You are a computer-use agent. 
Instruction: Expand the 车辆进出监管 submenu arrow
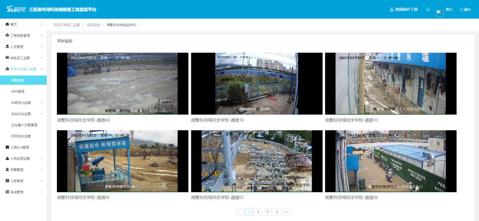pos(41,103)
